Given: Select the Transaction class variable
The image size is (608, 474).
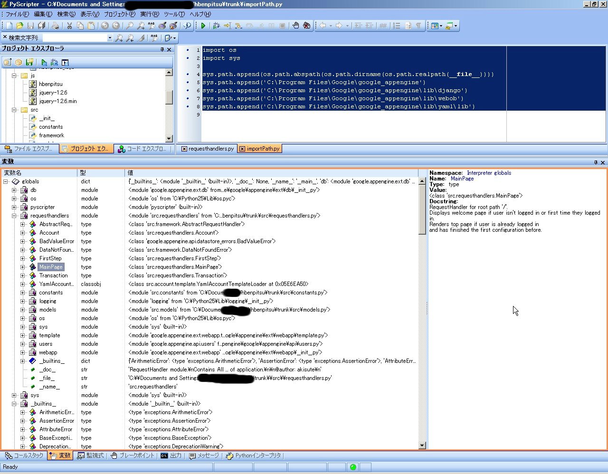Looking at the screenshot, I should click(53, 275).
